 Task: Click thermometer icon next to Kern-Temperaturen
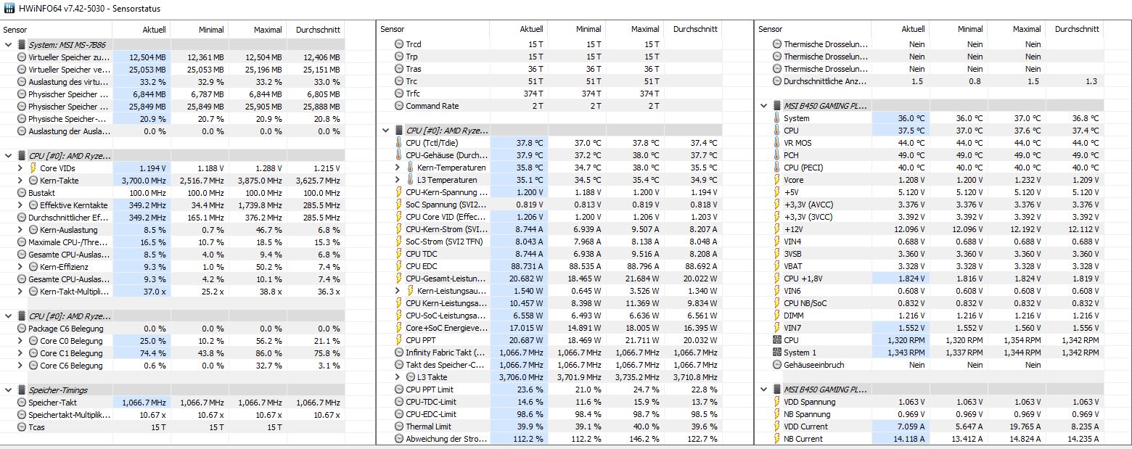pyautogui.click(x=410, y=168)
